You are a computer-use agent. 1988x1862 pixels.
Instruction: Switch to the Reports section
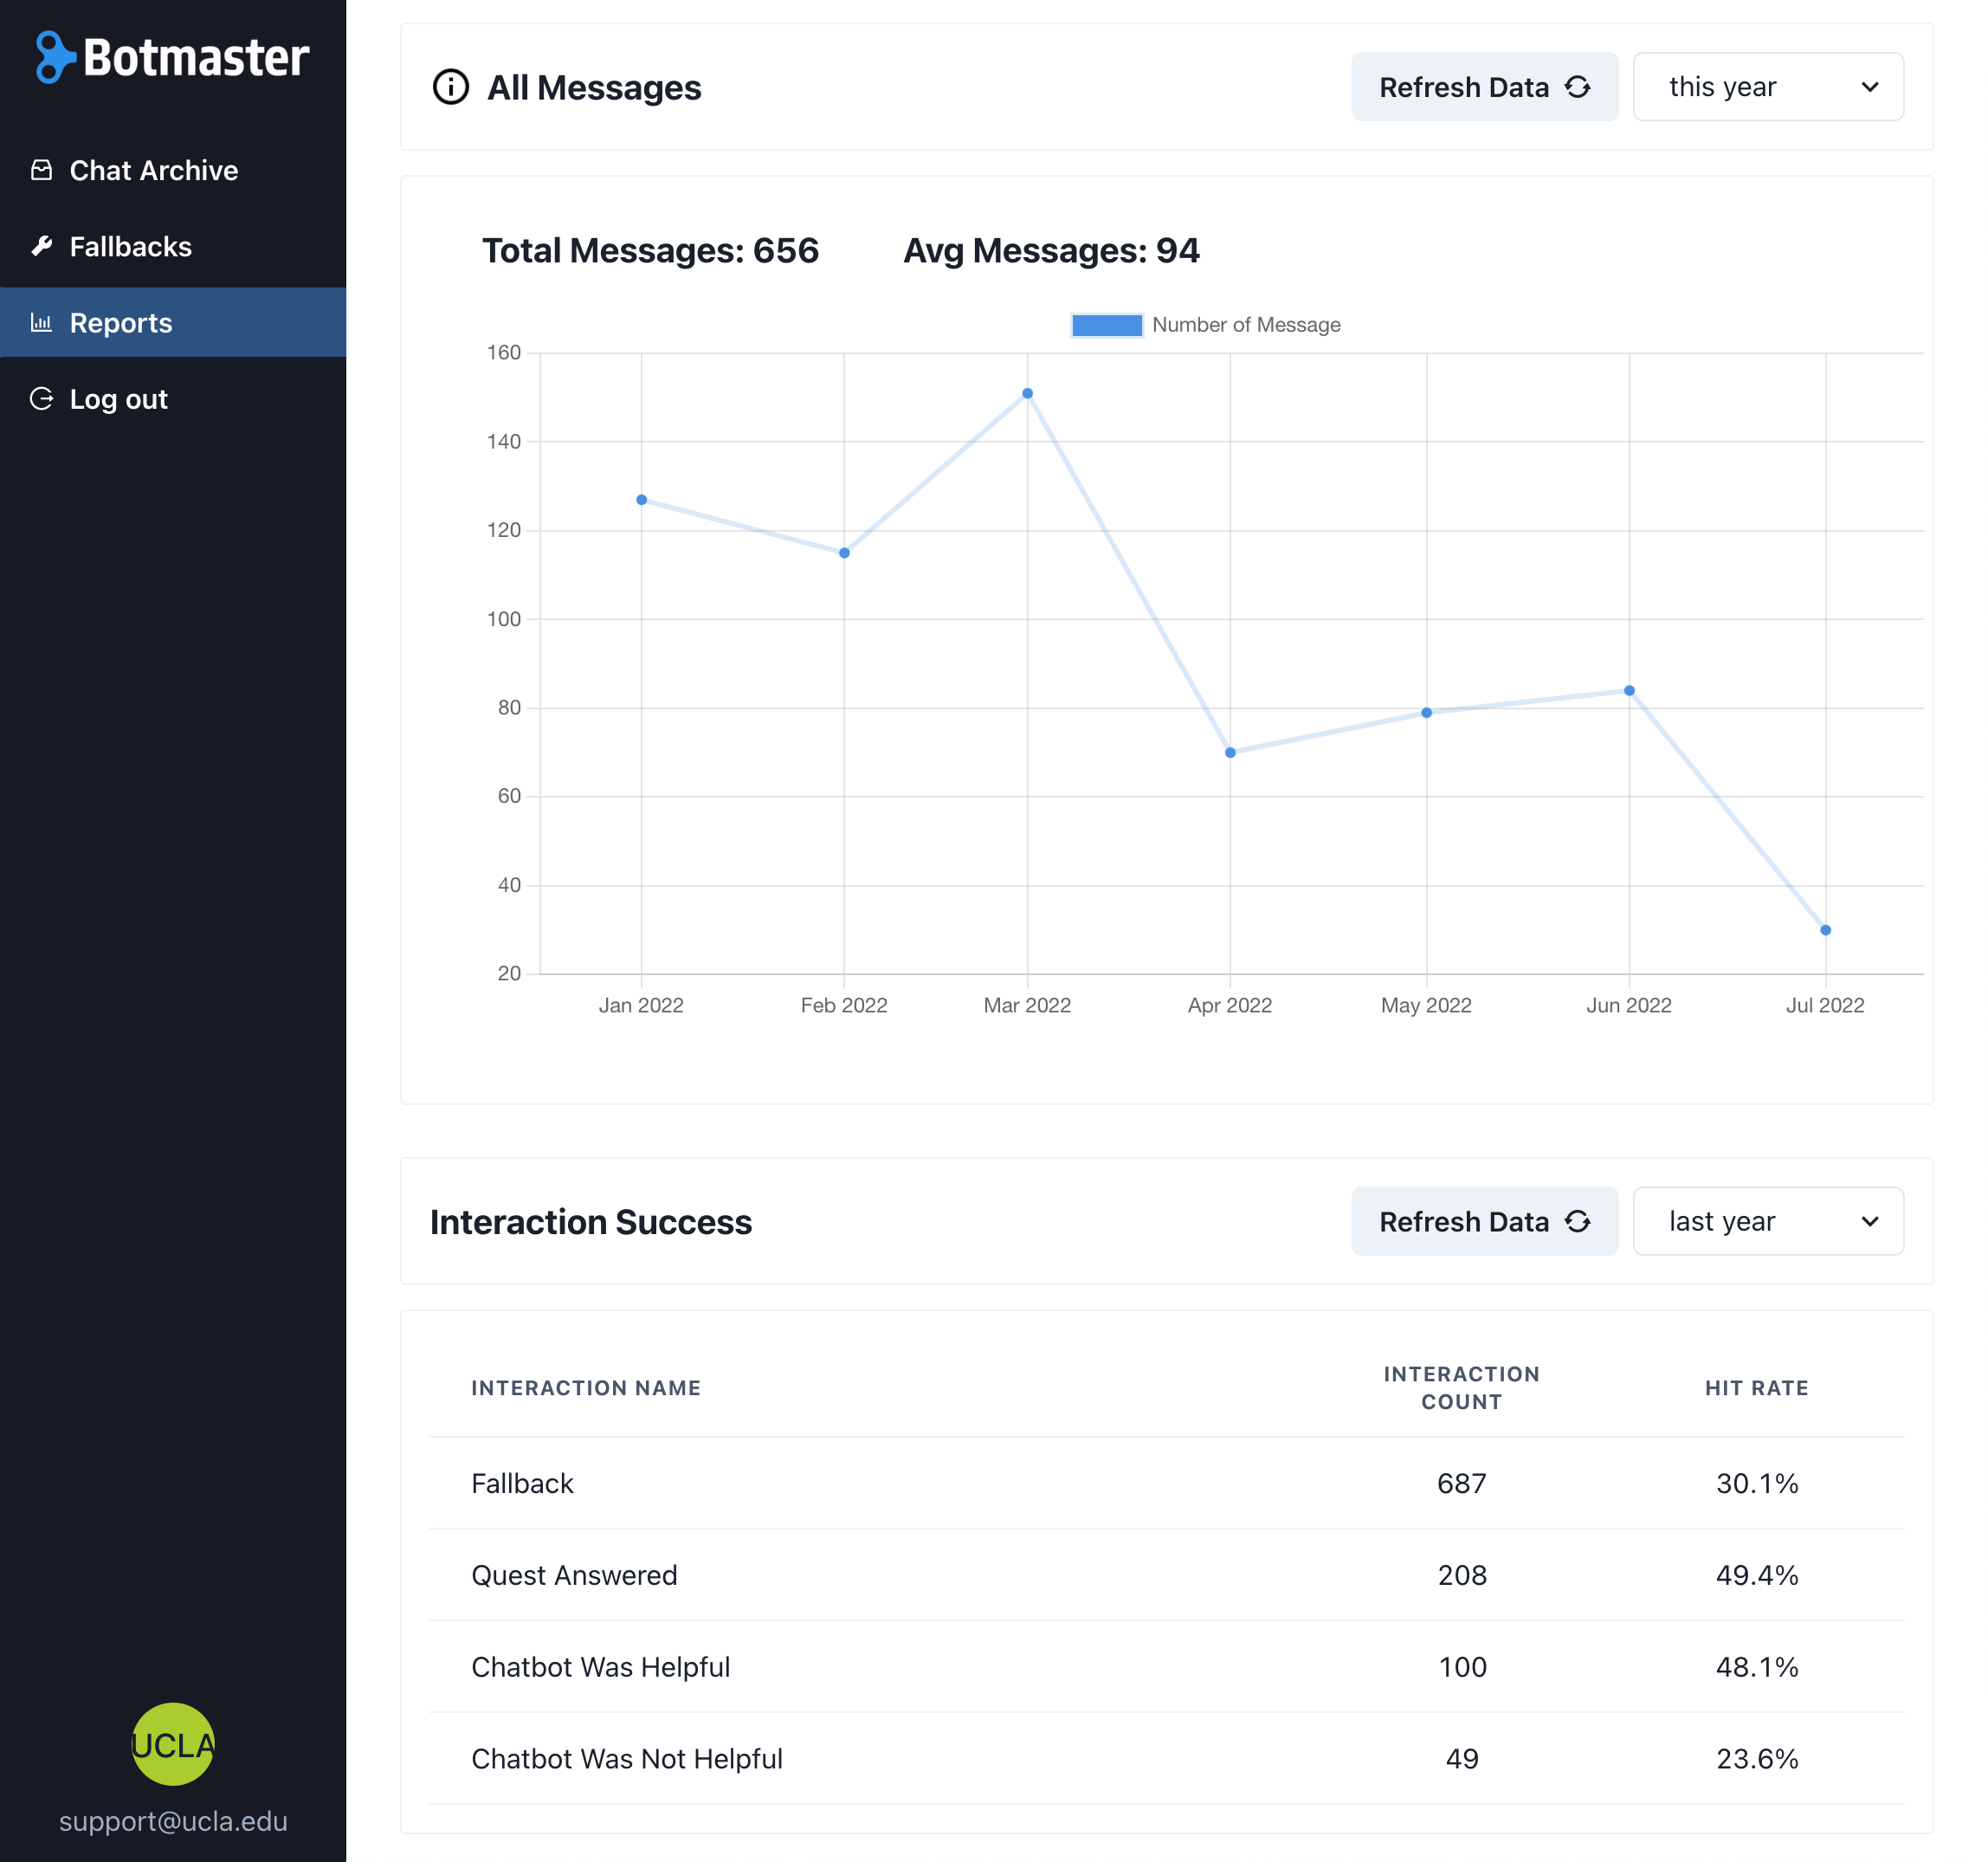tap(121, 322)
